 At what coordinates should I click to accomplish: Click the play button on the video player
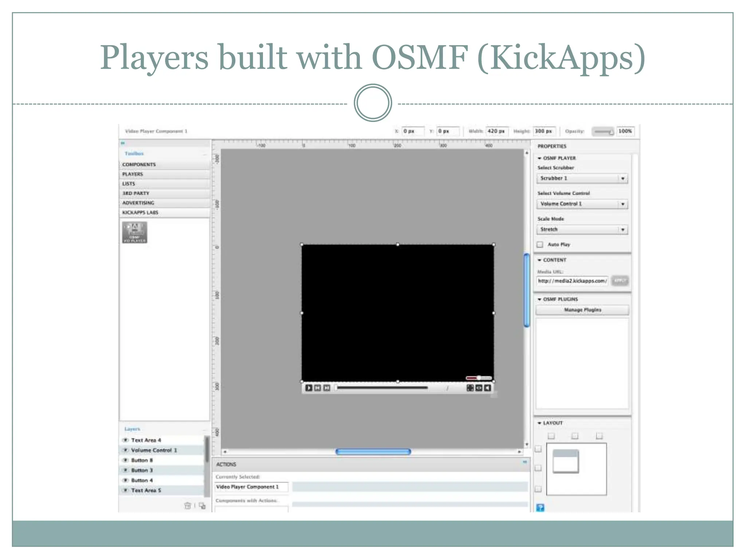pos(309,388)
